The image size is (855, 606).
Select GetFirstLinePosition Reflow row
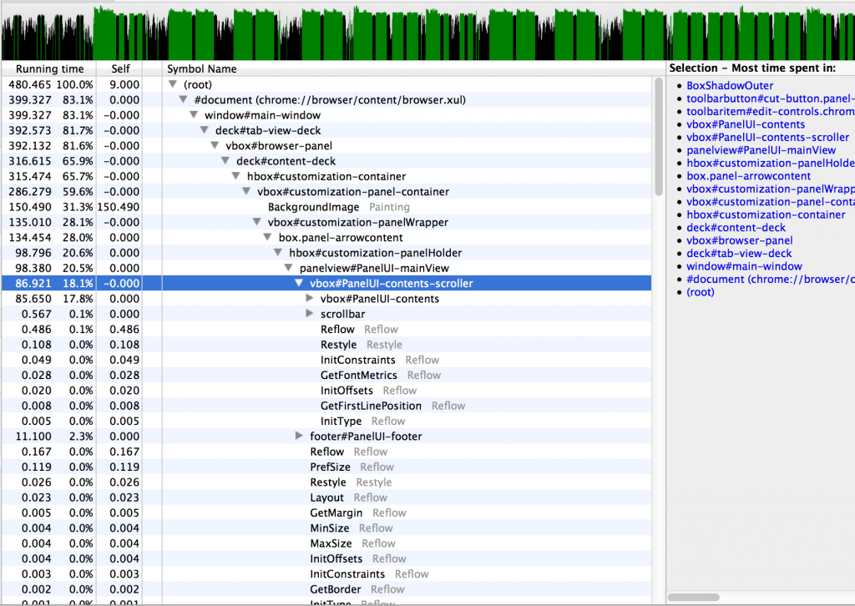pyautogui.click(x=326, y=406)
